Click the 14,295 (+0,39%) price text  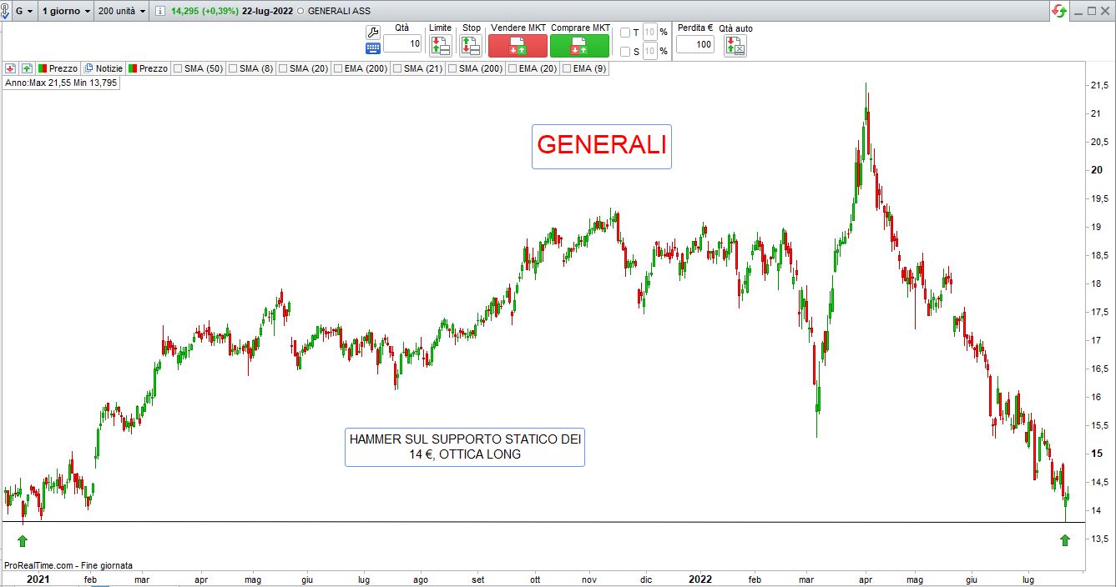205,11
